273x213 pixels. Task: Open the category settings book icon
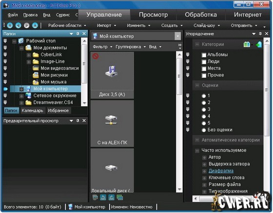click(x=247, y=44)
